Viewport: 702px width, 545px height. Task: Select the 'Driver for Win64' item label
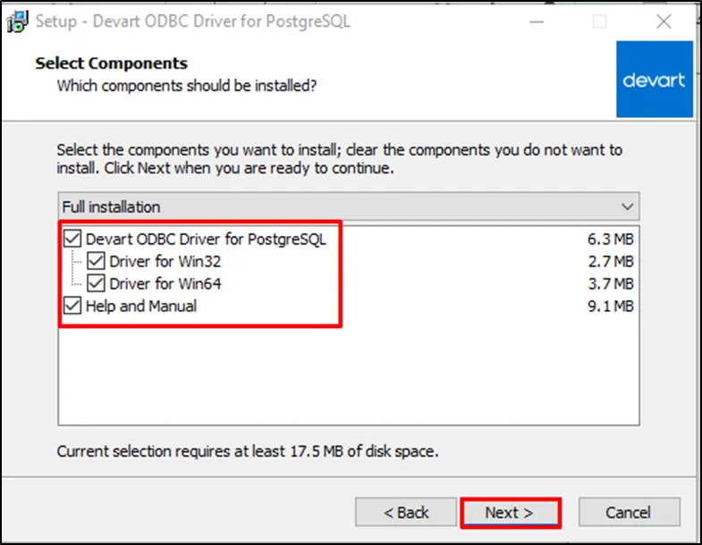click(165, 284)
